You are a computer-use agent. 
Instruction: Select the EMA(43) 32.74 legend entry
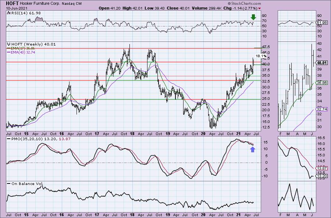click(23, 52)
